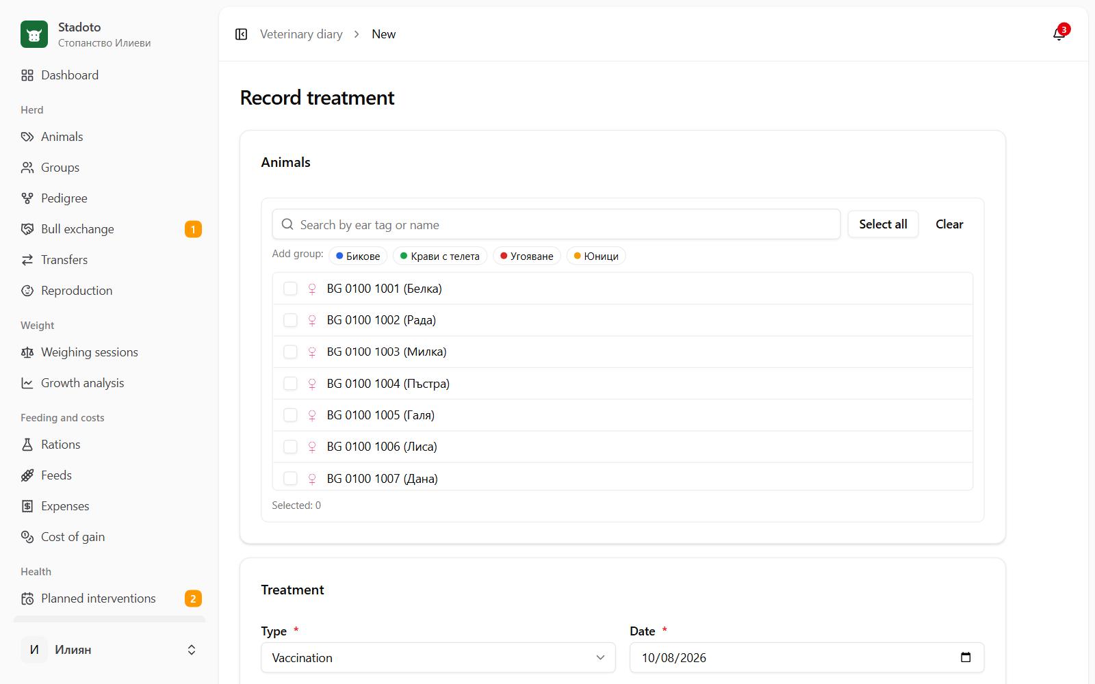Click Select all animals button
The height and width of the screenshot is (684, 1095).
(x=883, y=224)
